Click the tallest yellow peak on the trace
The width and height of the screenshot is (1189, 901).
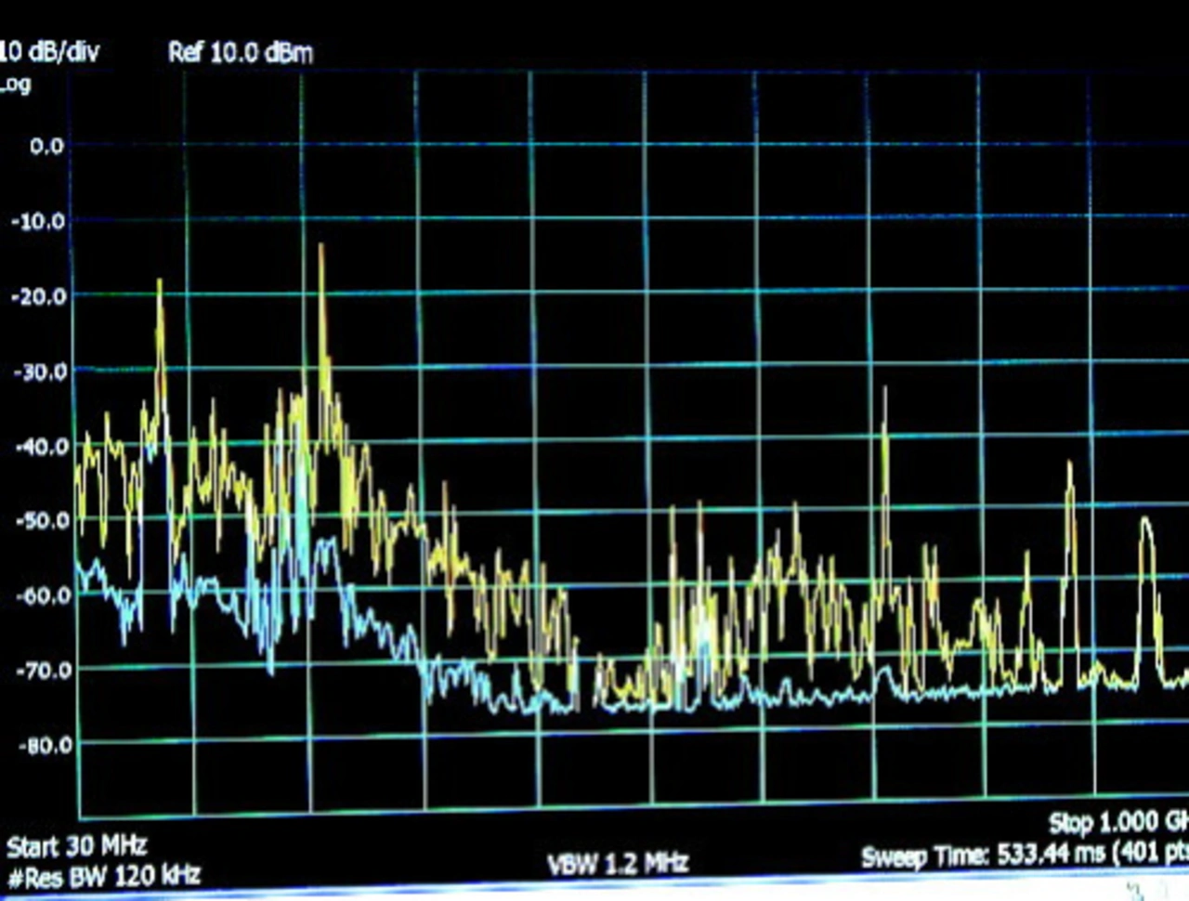tap(321, 249)
